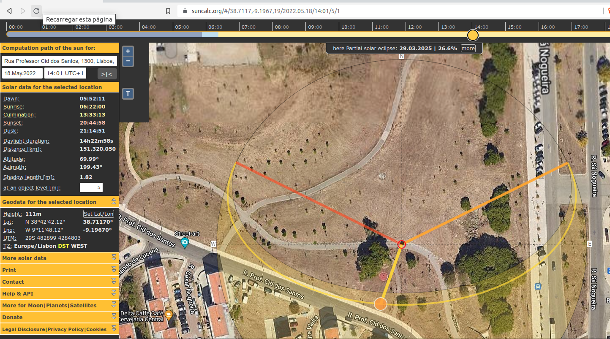610x339 pixels.
Task: Click the browser back arrow
Action: click(x=9, y=11)
